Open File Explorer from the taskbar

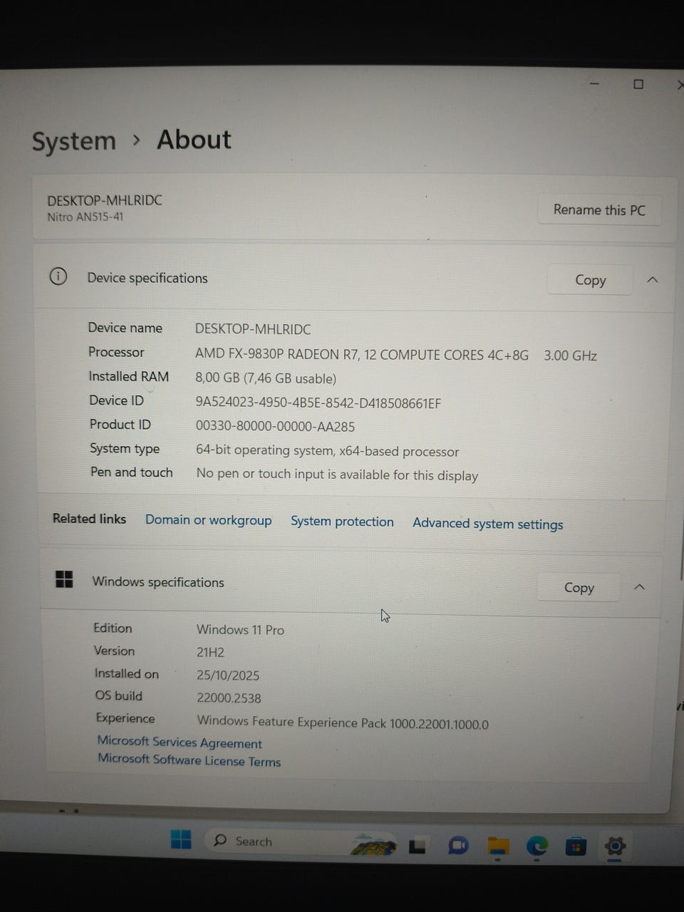[498, 846]
